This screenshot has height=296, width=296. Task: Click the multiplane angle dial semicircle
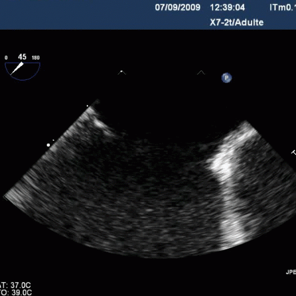pyautogui.click(x=22, y=71)
